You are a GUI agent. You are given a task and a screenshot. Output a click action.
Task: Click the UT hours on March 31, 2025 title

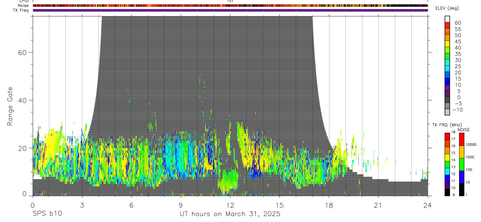pos(230,214)
